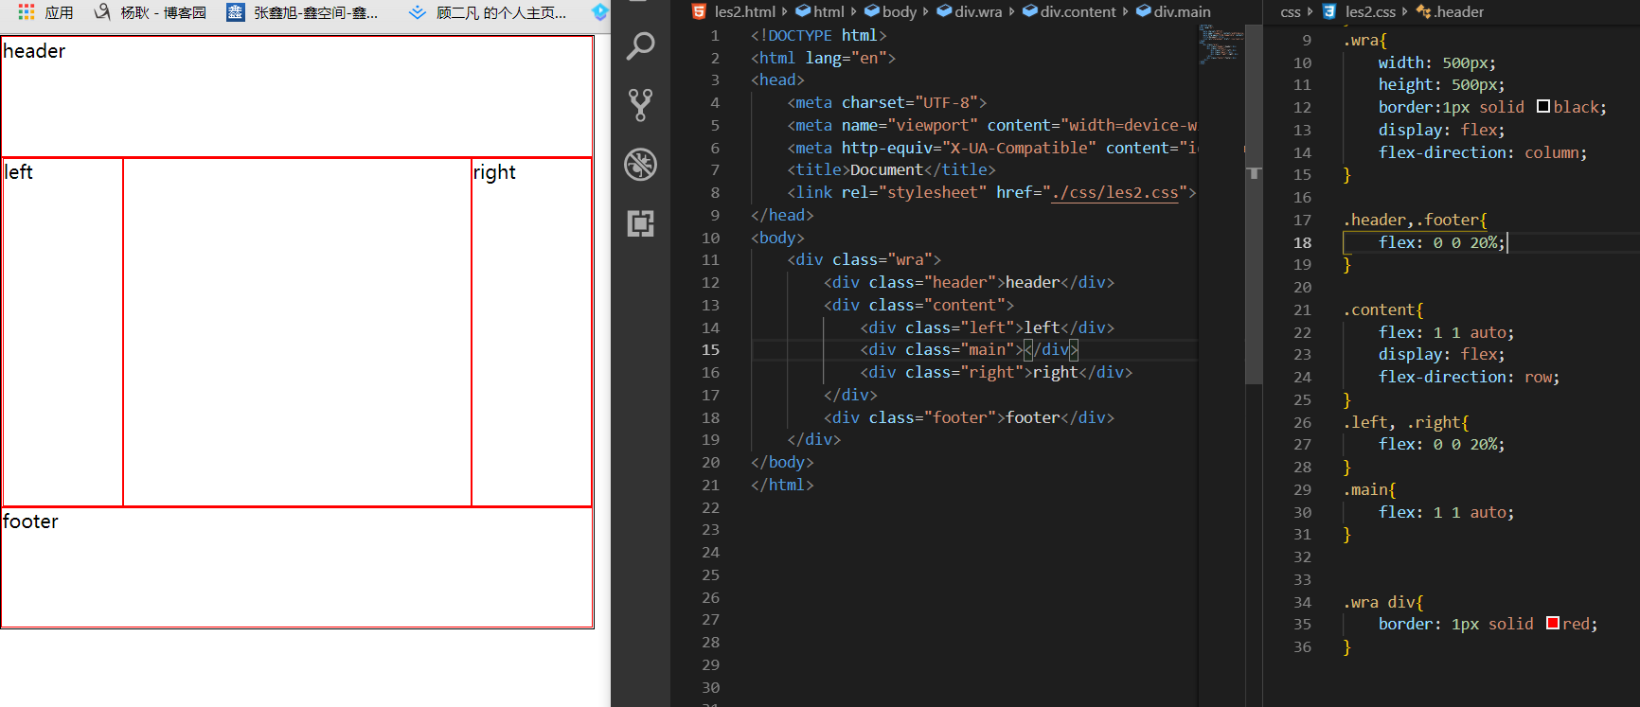This screenshot has height=707, width=1640.
Task: Open the Source Control view
Action: point(641,105)
